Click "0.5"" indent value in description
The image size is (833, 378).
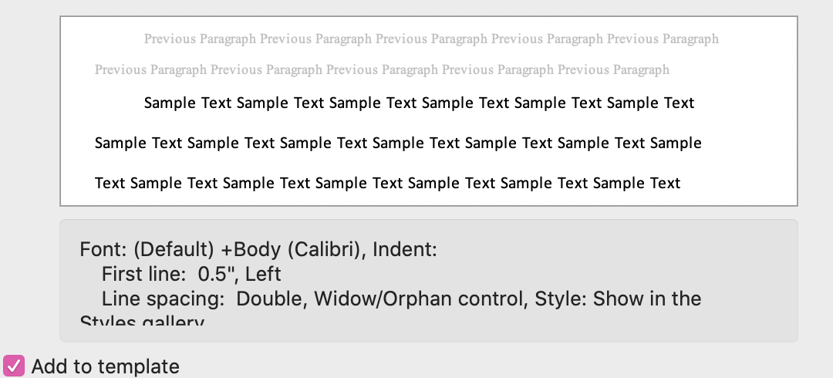pos(217,274)
